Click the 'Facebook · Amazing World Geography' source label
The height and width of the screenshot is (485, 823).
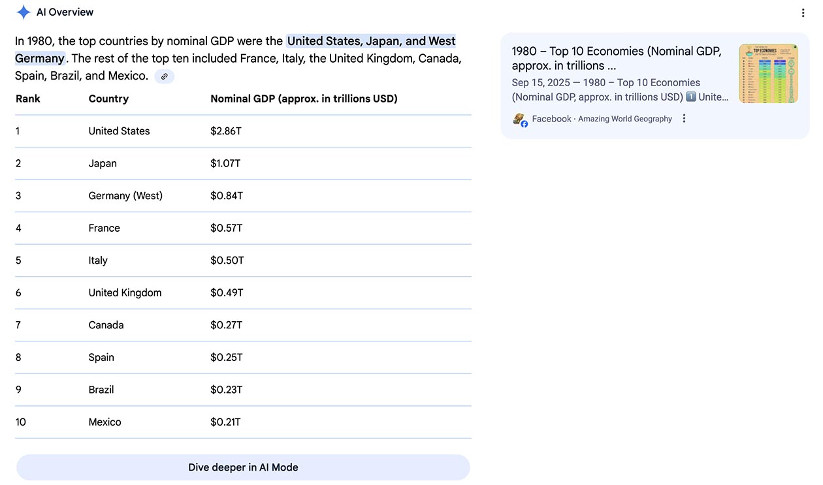point(602,119)
